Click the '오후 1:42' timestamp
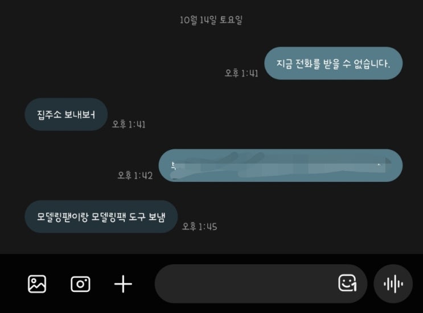This screenshot has height=313, width=423. click(135, 176)
